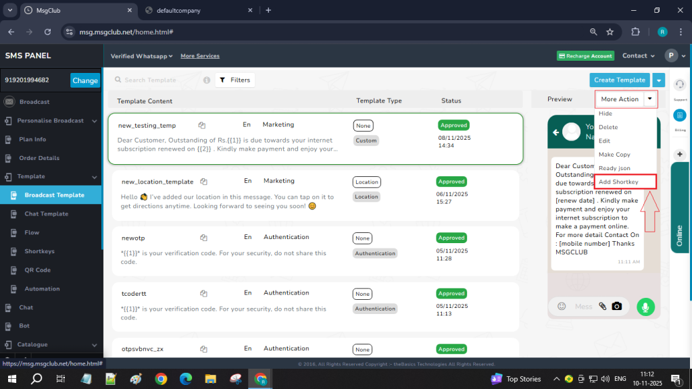
Task: Copy the new_location_template name icon
Action: 203,182
